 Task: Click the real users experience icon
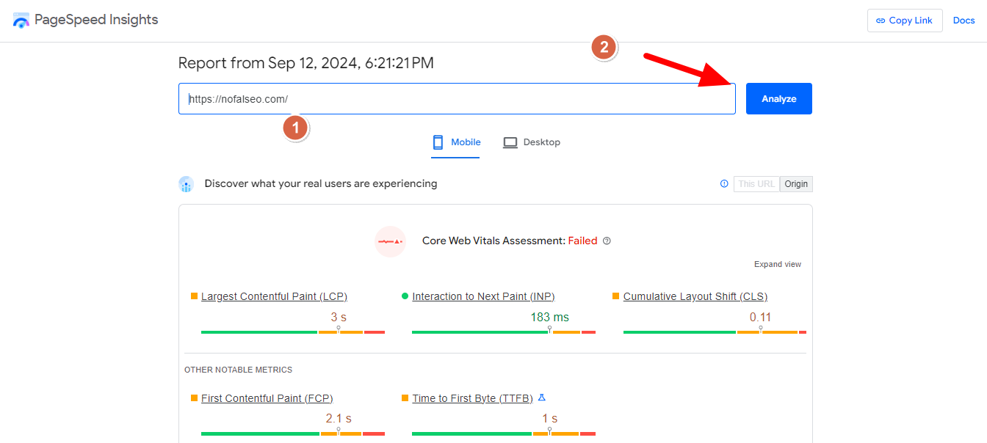pyautogui.click(x=187, y=184)
